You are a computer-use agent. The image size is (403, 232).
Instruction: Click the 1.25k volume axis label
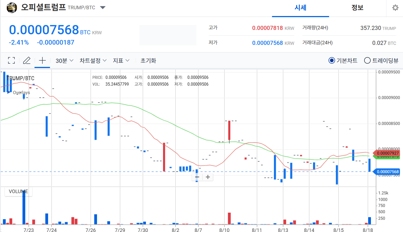383,193
